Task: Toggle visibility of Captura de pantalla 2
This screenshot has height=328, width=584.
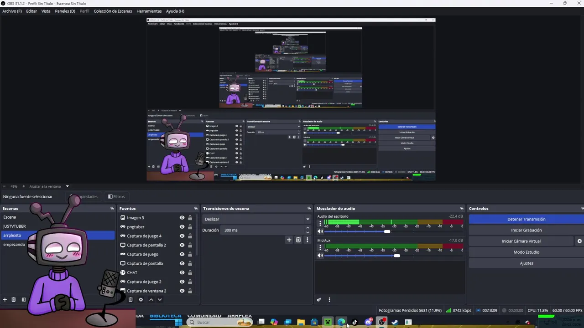Action: (x=182, y=245)
